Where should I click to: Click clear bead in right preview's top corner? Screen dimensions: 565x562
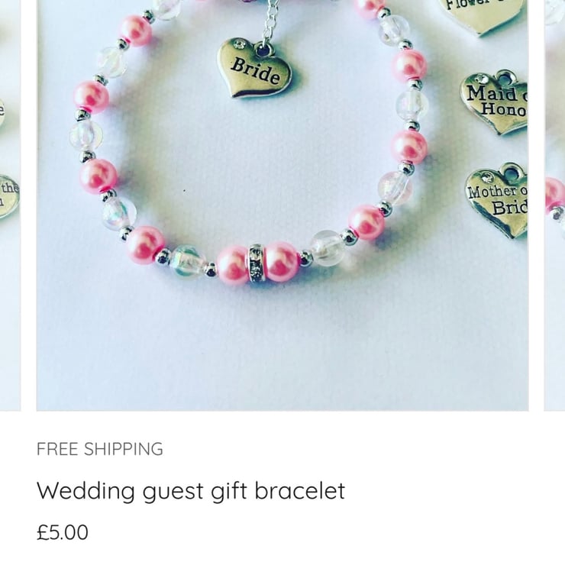556,11
